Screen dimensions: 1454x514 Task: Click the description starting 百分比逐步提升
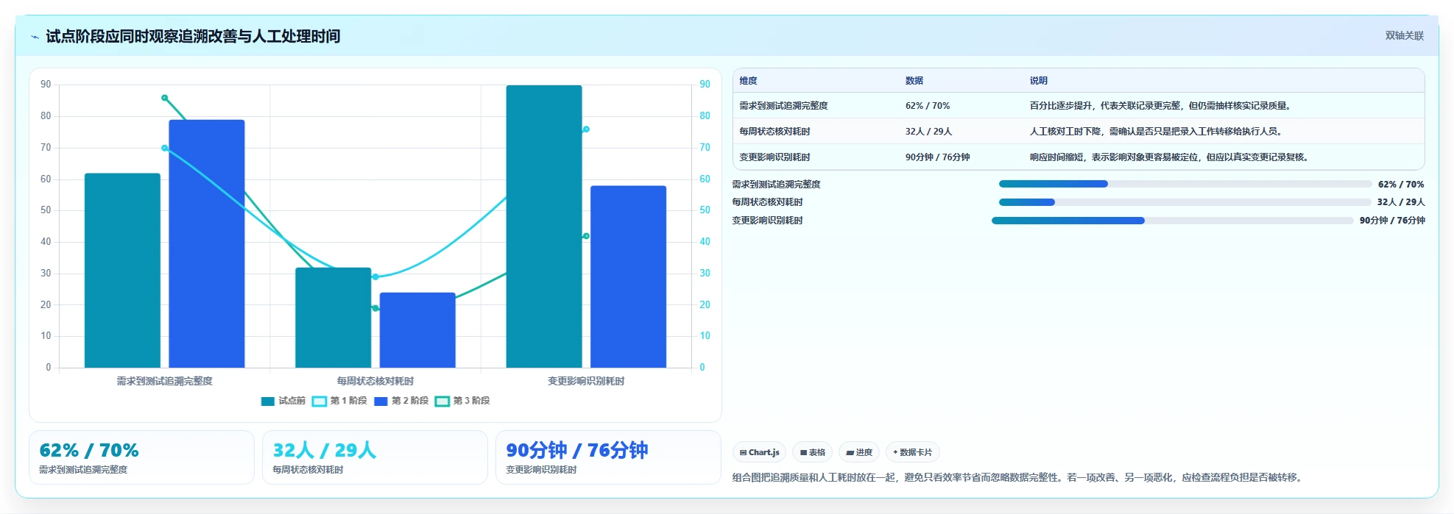1160,106
